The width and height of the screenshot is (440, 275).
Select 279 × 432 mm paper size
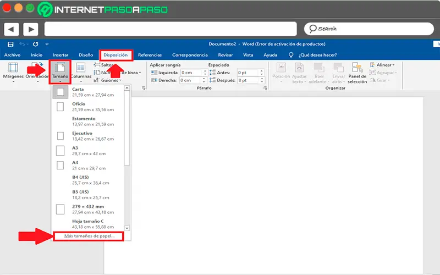click(x=88, y=210)
